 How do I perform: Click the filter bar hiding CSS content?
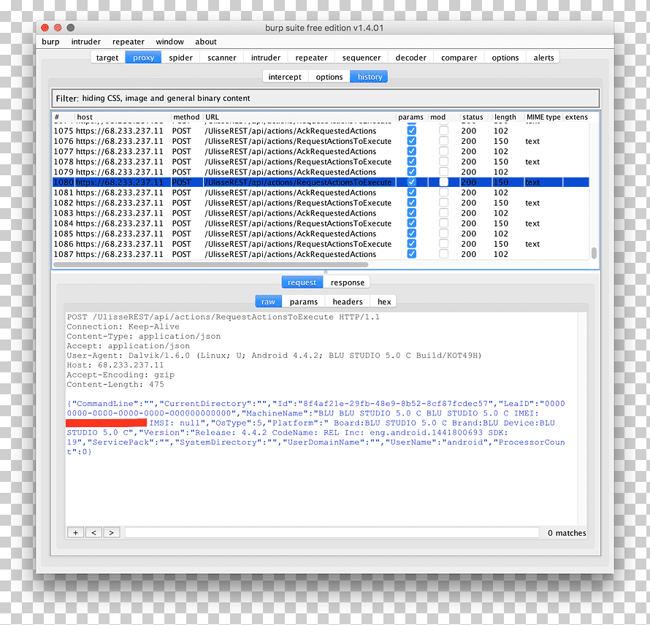pos(326,99)
